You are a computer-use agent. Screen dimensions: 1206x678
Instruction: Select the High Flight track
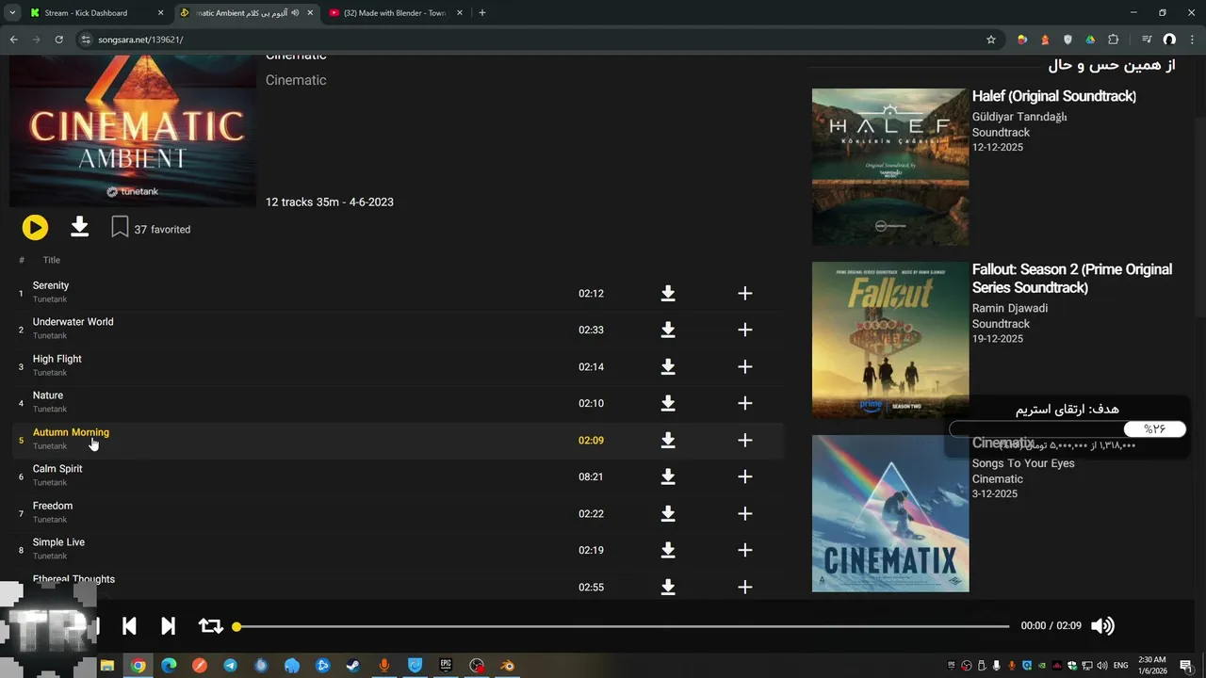(x=57, y=359)
